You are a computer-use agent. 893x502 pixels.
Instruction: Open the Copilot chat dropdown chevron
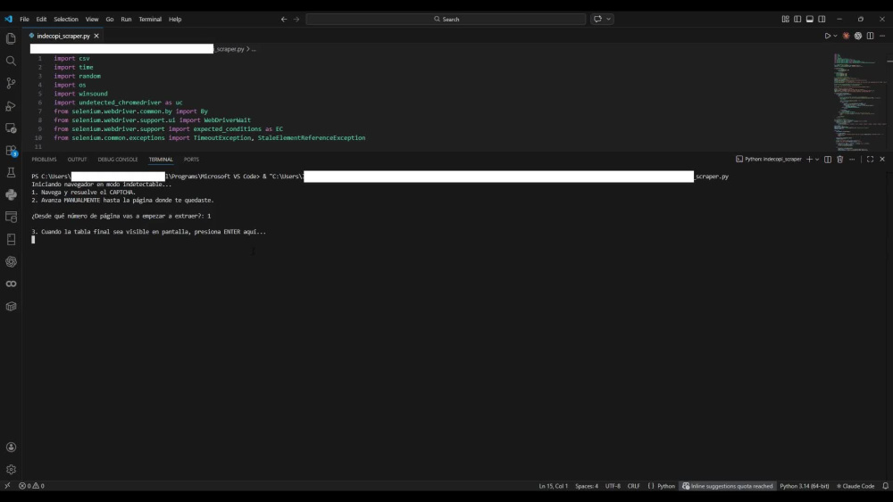point(608,19)
